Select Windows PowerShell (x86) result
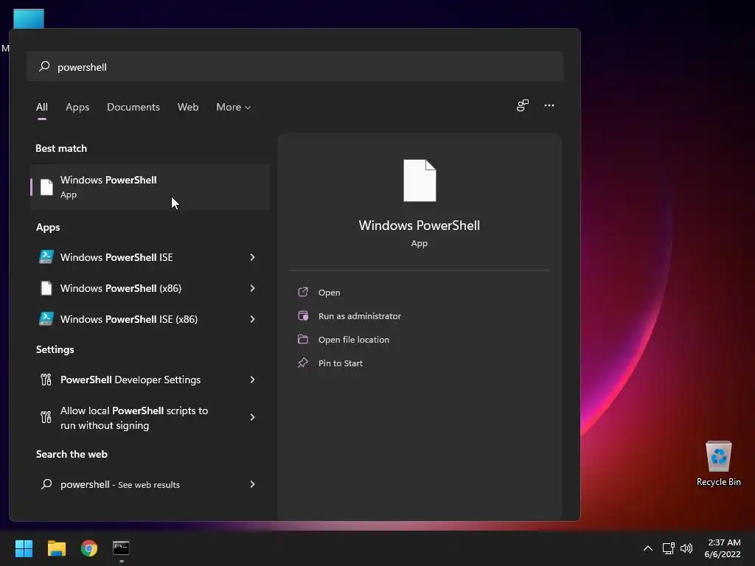 coord(150,288)
